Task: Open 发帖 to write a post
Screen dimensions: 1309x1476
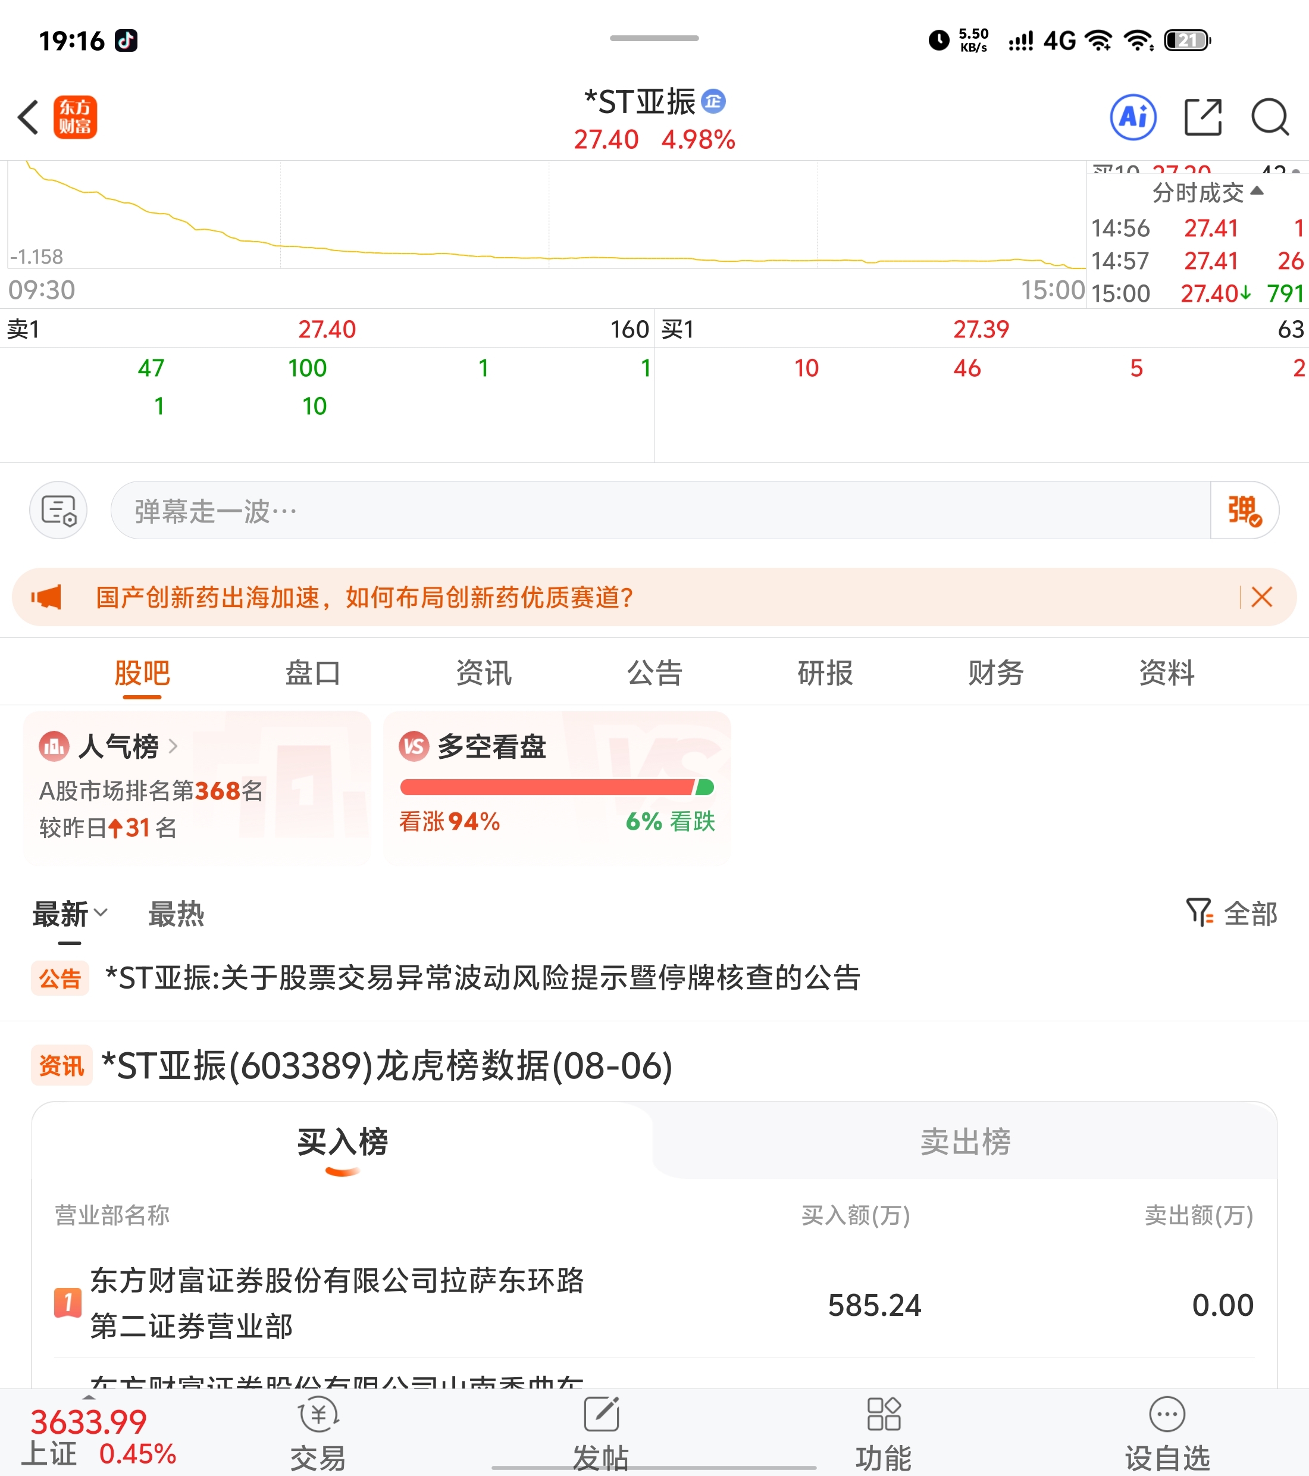Action: pyautogui.click(x=601, y=1433)
